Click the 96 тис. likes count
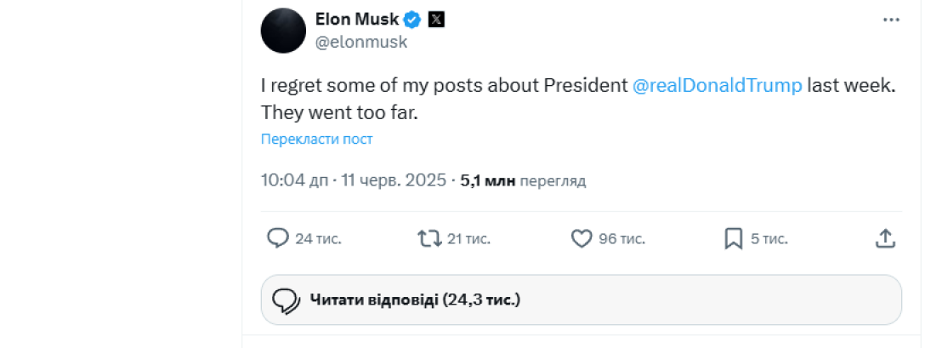 (621, 239)
